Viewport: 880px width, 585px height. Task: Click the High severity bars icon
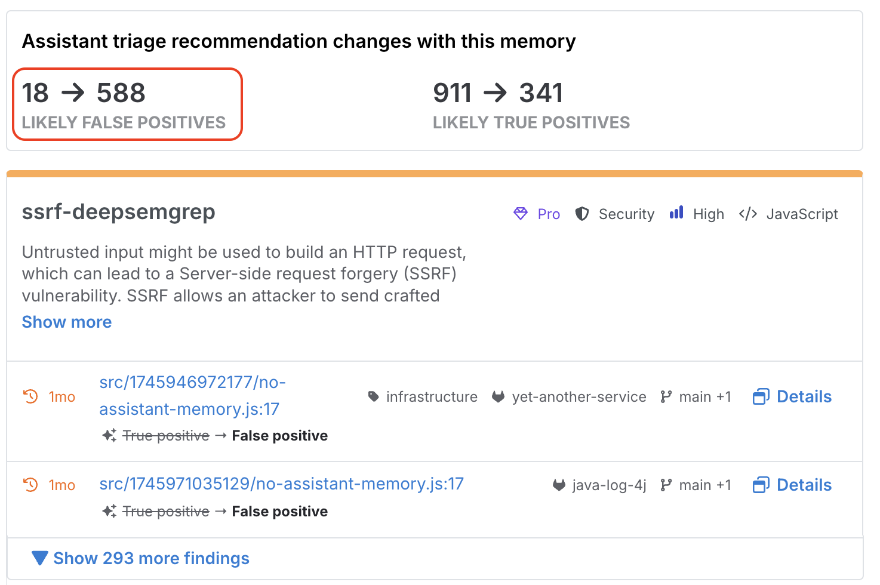point(676,213)
